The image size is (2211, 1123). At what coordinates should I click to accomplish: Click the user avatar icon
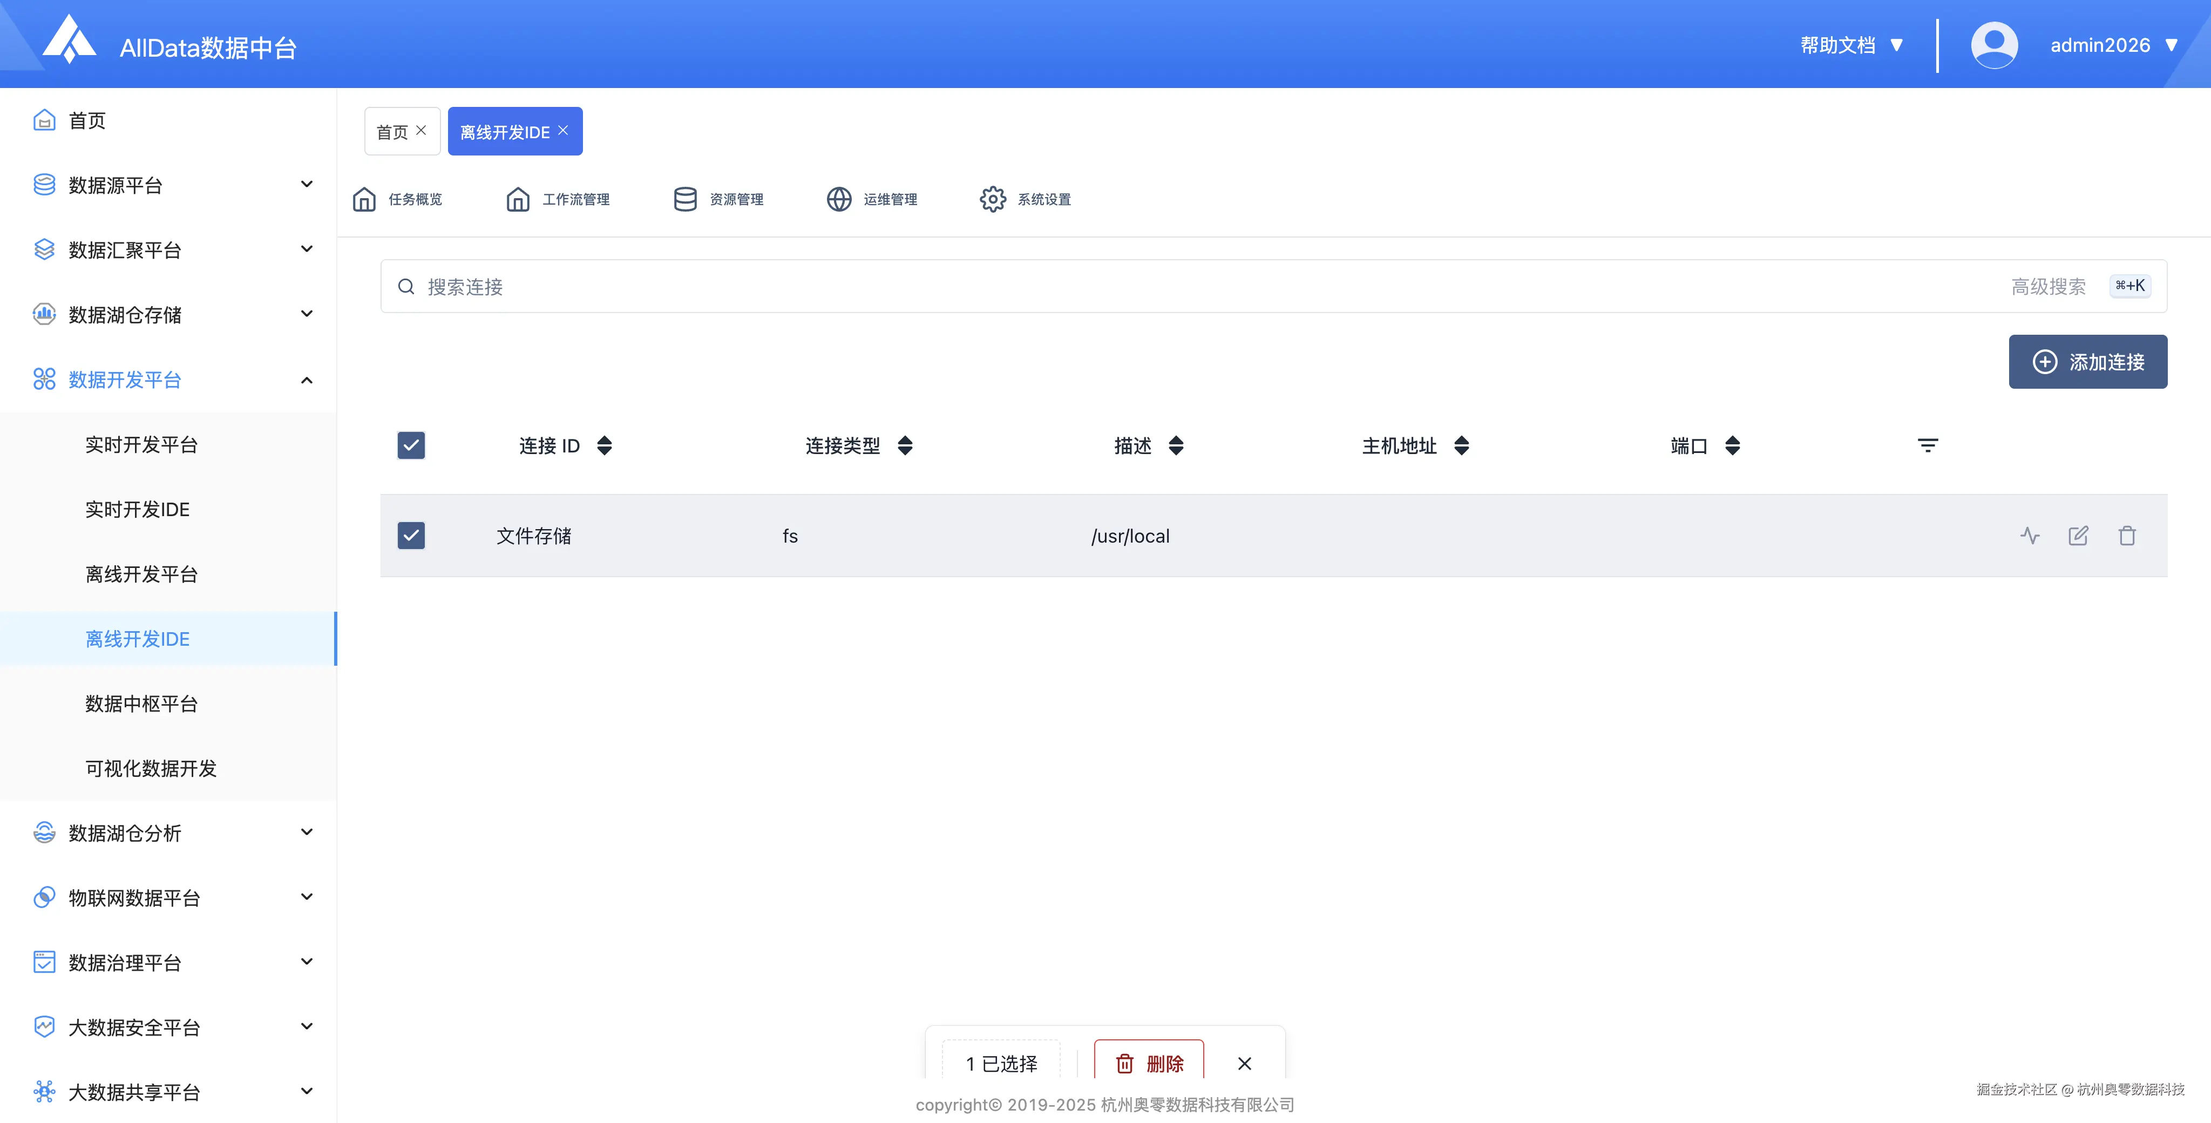(x=1994, y=45)
